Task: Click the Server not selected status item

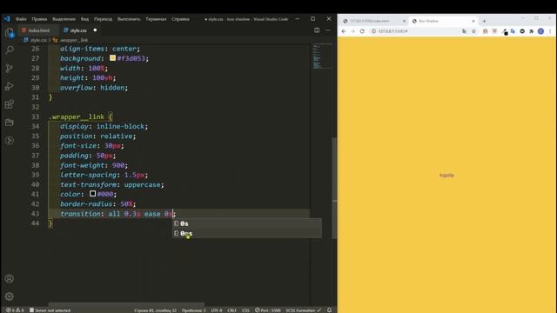Action: pos(50,310)
